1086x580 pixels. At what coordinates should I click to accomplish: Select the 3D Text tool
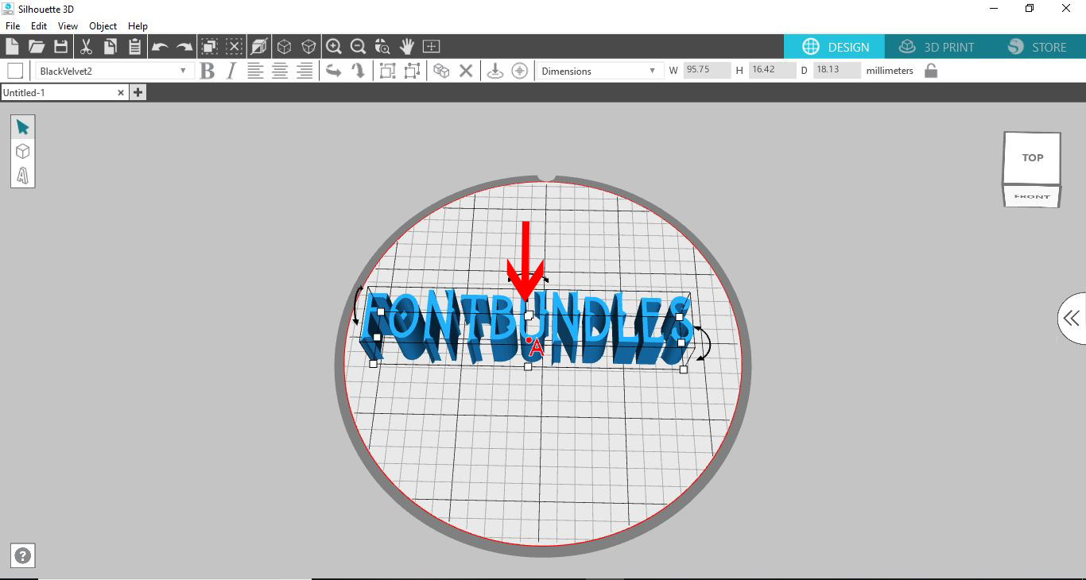point(22,175)
